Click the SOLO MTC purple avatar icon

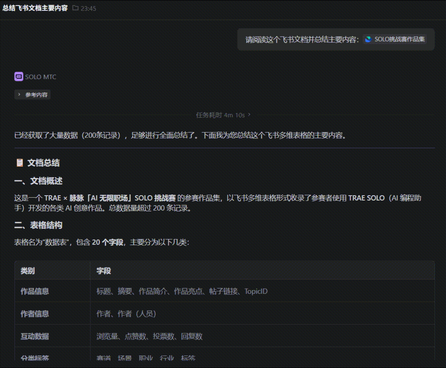(19, 76)
